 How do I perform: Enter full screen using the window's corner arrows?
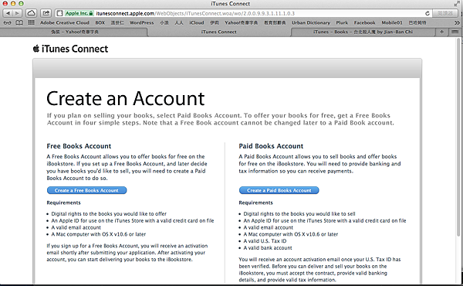[457, 4]
